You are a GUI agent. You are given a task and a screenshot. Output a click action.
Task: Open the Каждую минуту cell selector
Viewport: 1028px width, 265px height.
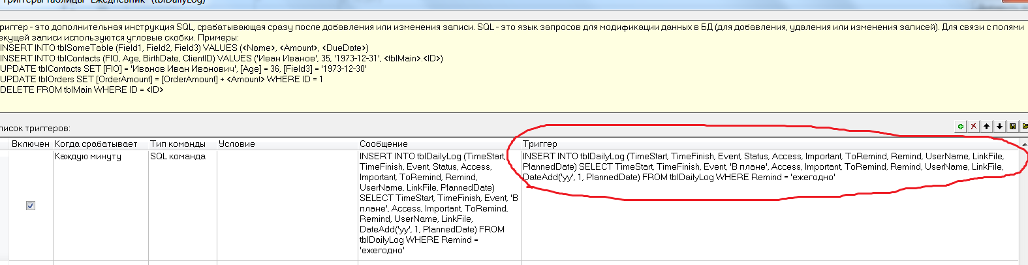click(101, 157)
